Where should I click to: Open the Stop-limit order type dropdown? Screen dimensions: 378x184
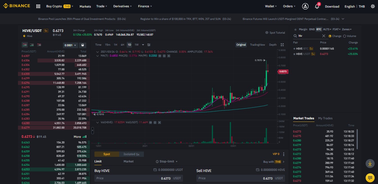(x=167, y=161)
